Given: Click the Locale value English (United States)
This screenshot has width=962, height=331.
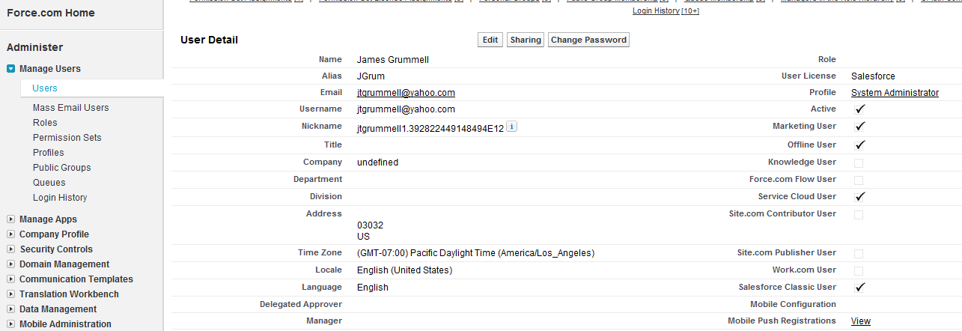Looking at the screenshot, I should click(404, 270).
